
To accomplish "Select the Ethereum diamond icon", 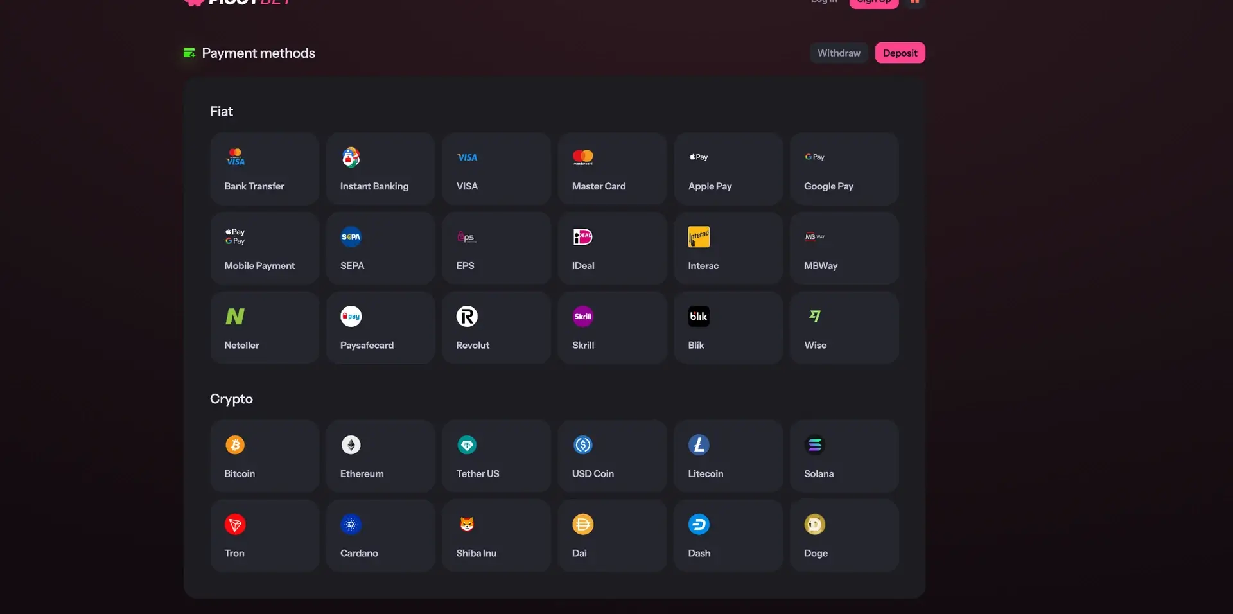I will [x=351, y=445].
